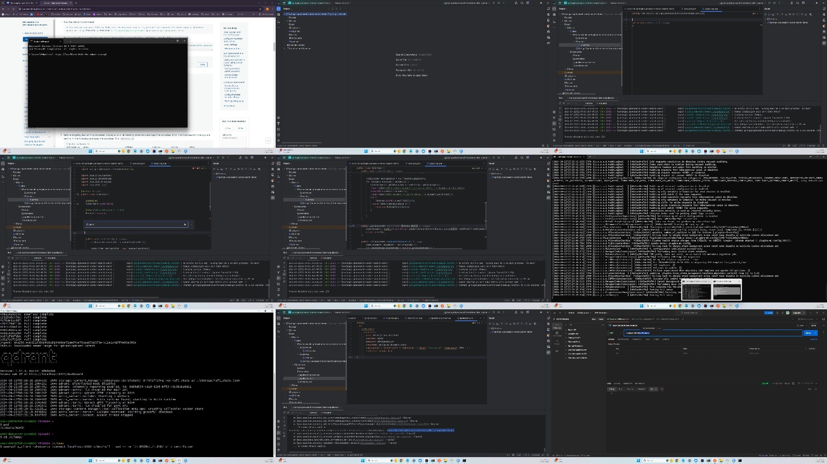The width and height of the screenshot is (827, 464).
Task: Switch to the Scripts tab in Postman request
Action: tap(656, 339)
